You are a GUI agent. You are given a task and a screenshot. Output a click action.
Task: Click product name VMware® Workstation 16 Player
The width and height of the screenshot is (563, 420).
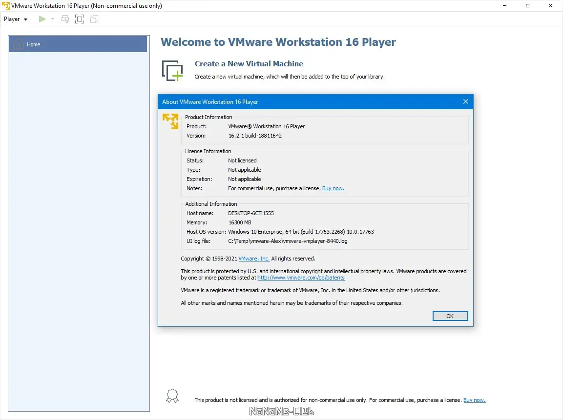pyautogui.click(x=267, y=126)
